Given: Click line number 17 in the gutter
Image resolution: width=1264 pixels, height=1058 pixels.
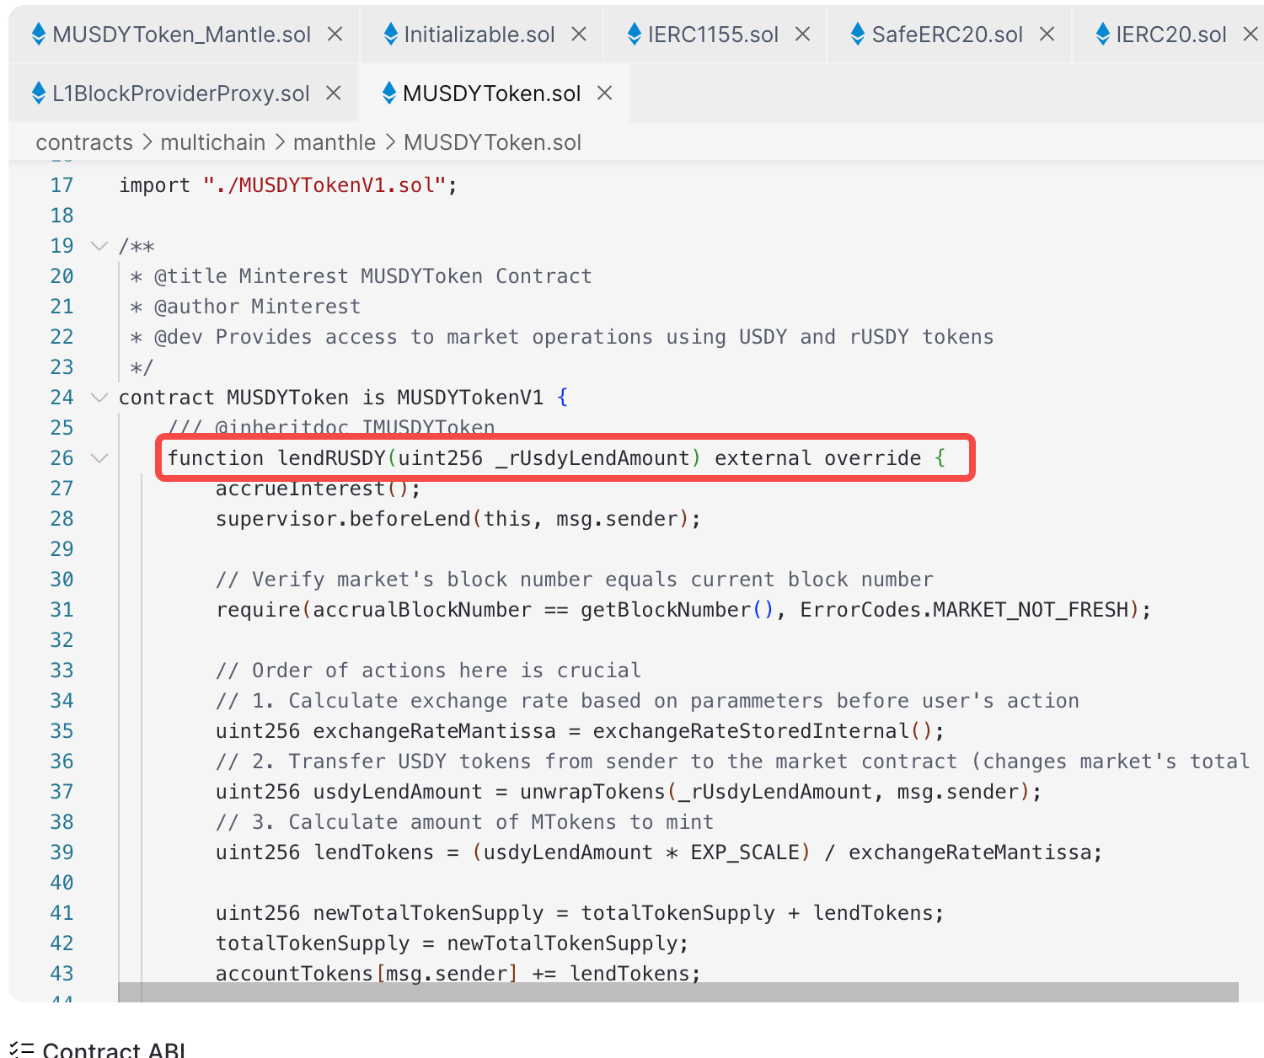Looking at the screenshot, I should (x=62, y=185).
